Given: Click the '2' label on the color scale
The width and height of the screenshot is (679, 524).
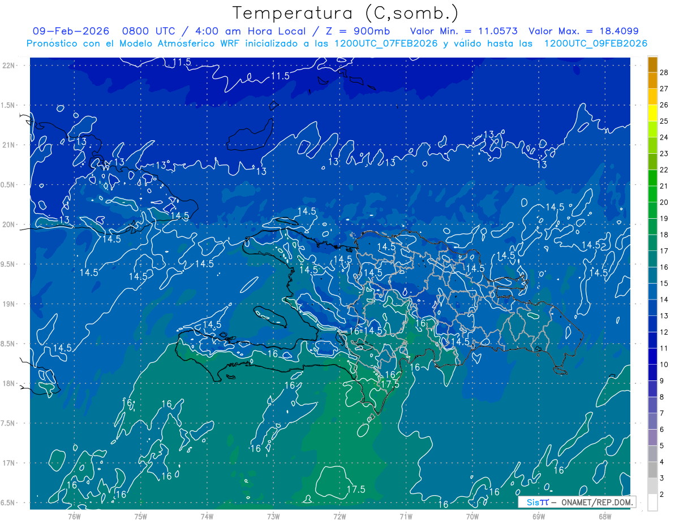Looking at the screenshot, I should pos(661,495).
